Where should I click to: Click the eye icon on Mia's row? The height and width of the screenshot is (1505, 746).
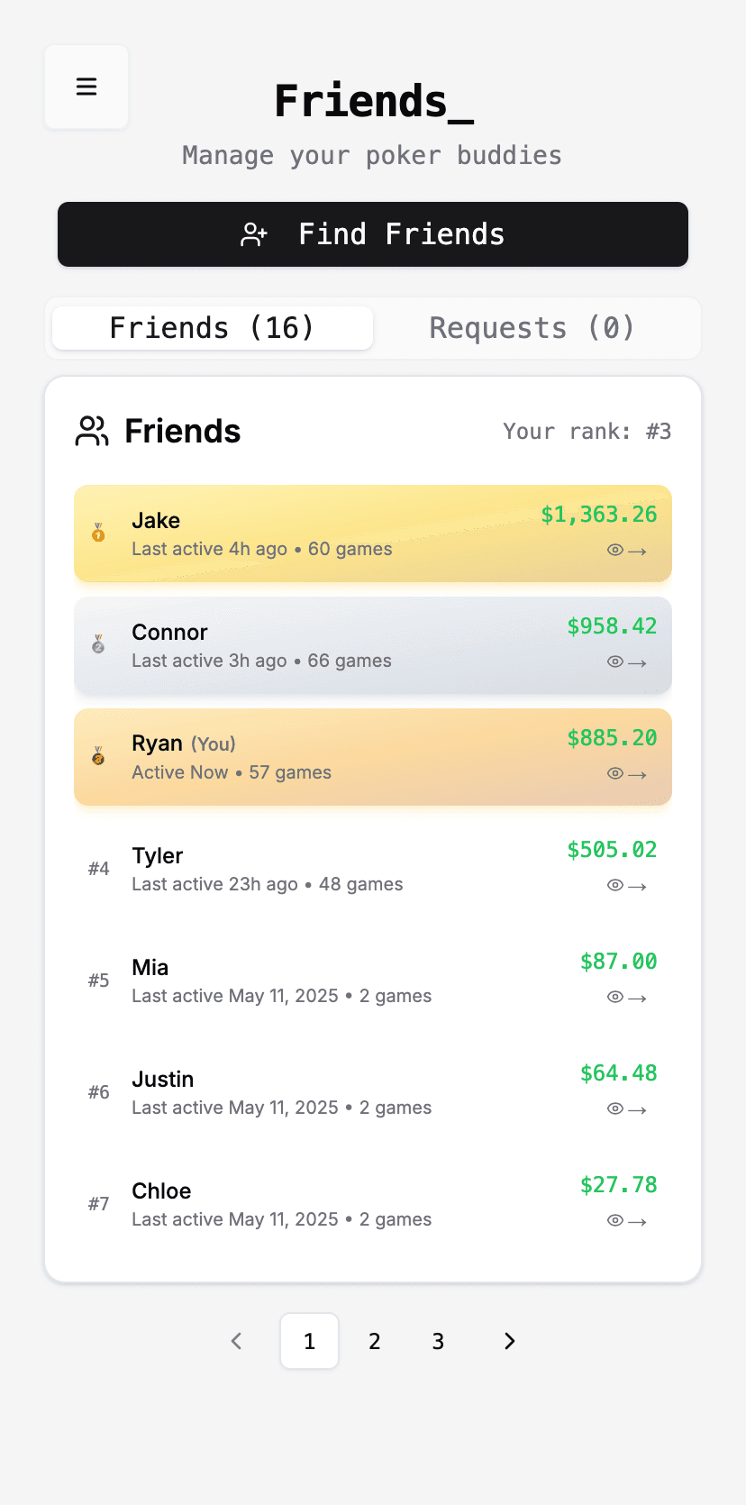[615, 998]
